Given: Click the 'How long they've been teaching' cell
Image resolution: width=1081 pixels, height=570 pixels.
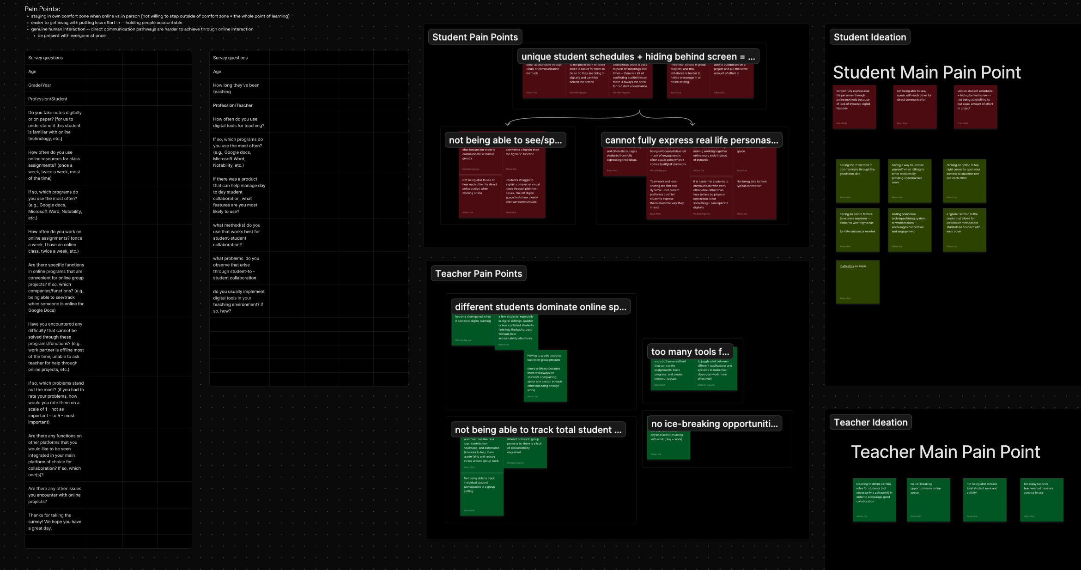Looking at the screenshot, I should pos(239,89).
